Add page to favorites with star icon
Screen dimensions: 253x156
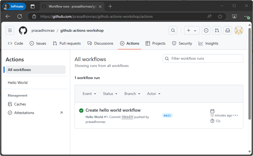pyautogui.click(x=220, y=16)
